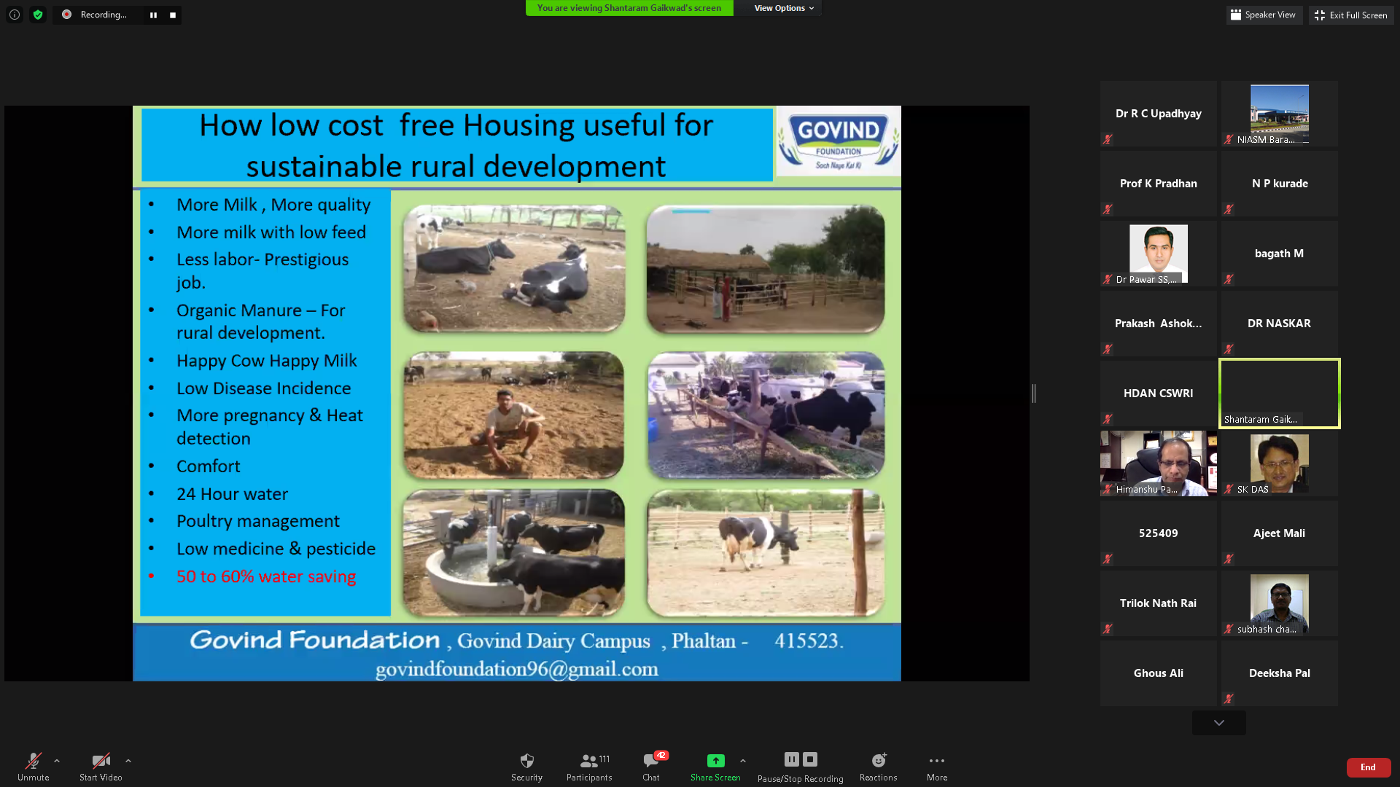The image size is (1400, 787).
Task: Expand the Share Screen options caret
Action: pos(743,761)
